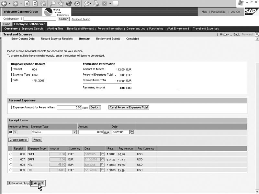Image resolution: width=259 pixels, height=194 pixels.
Task: Click the Reset Personal Expenses Total button
Action: click(x=129, y=107)
